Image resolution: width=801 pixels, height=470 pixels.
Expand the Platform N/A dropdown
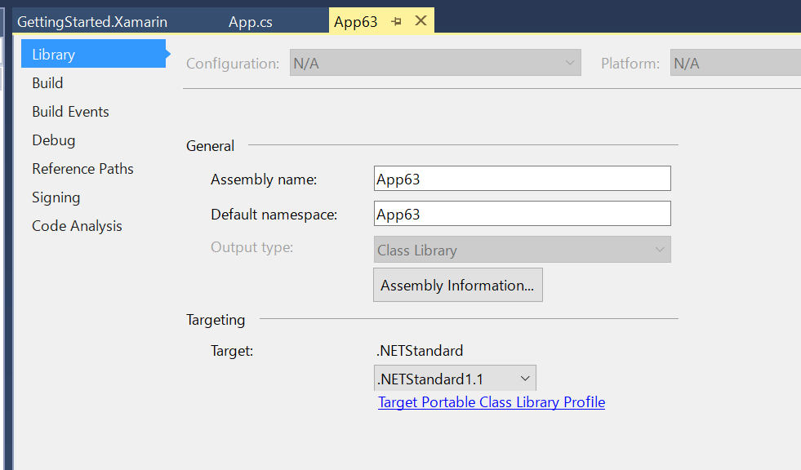735,63
